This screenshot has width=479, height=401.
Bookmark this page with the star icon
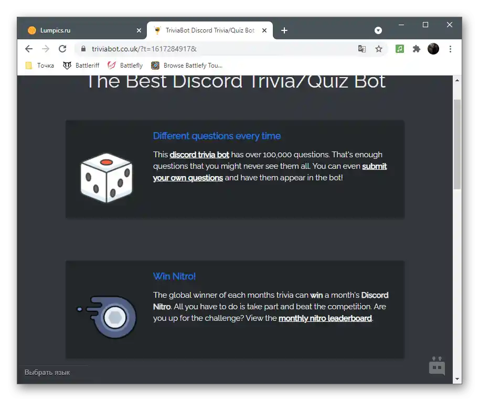[379, 49]
